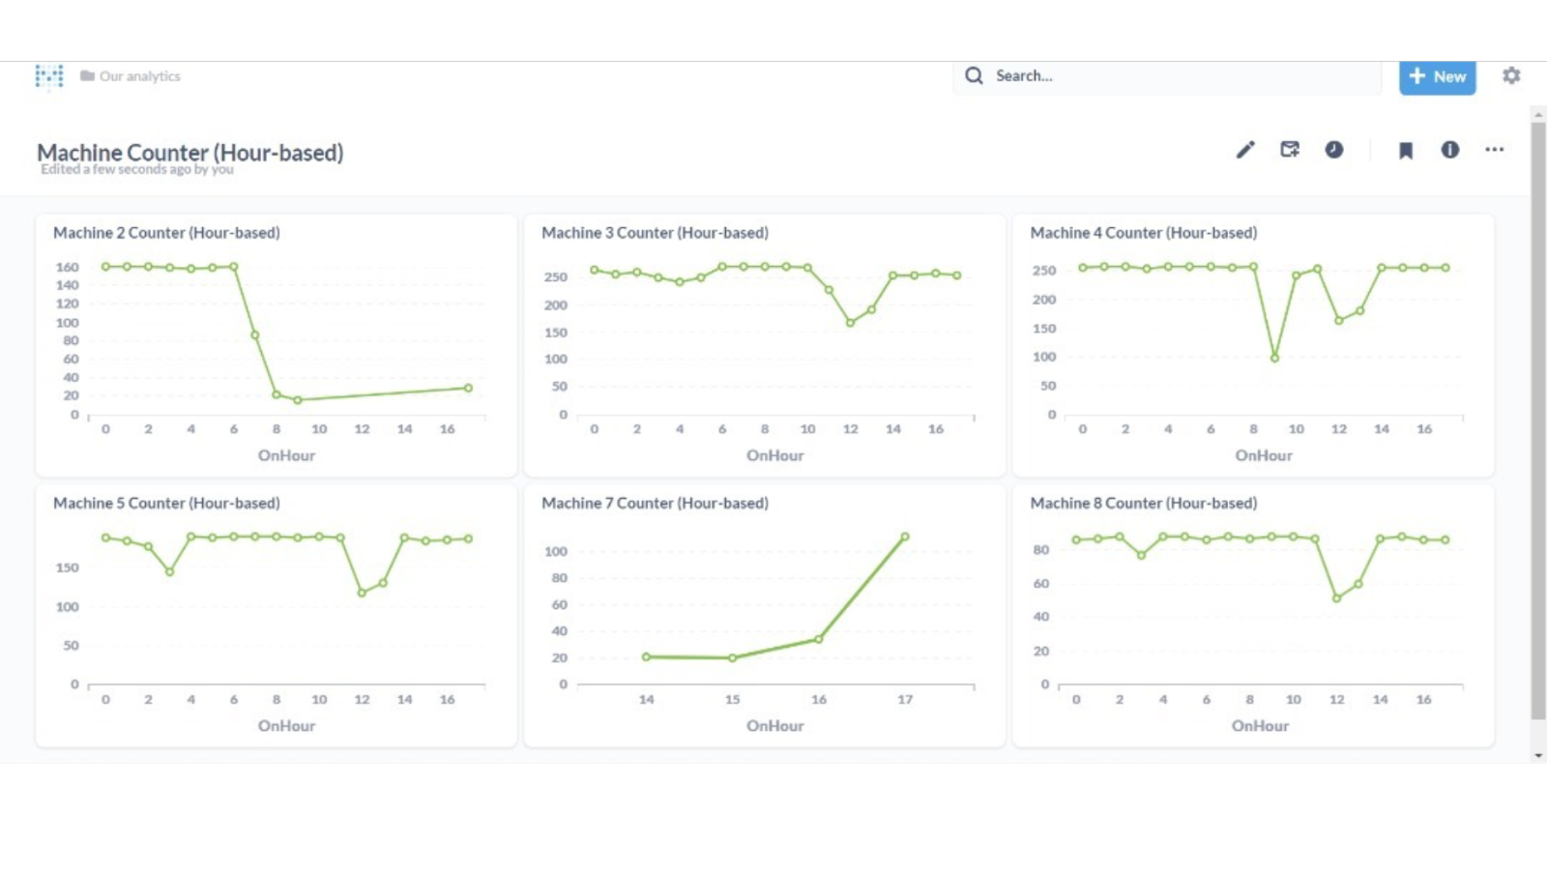1547x870 pixels.
Task: Click the Machine Counter (Hour-based) dashboard title
Action: point(190,152)
